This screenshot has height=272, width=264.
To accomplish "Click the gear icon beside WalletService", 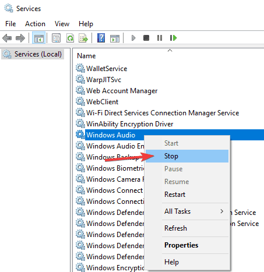I will coord(80,68).
